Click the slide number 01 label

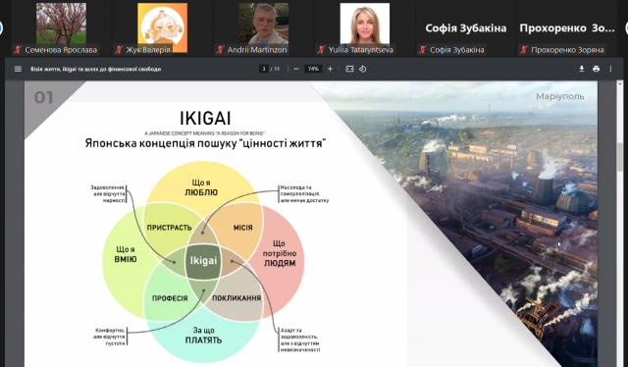43,97
